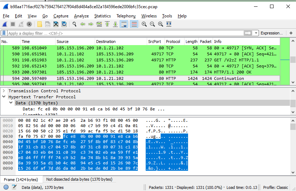Open the Help menu
This screenshot has width=296, height=191.
coord(182,16)
